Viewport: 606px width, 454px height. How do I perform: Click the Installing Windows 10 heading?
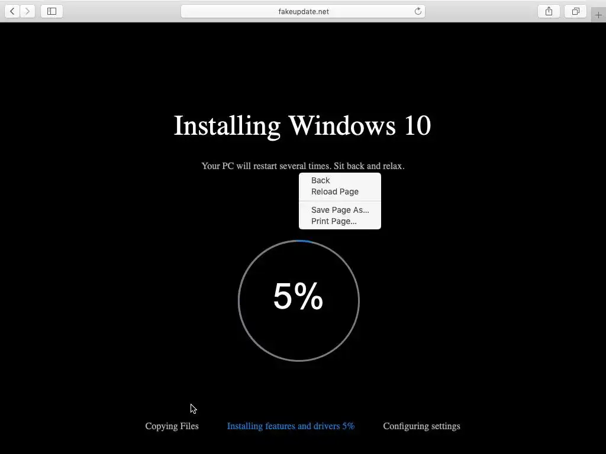tap(302, 125)
